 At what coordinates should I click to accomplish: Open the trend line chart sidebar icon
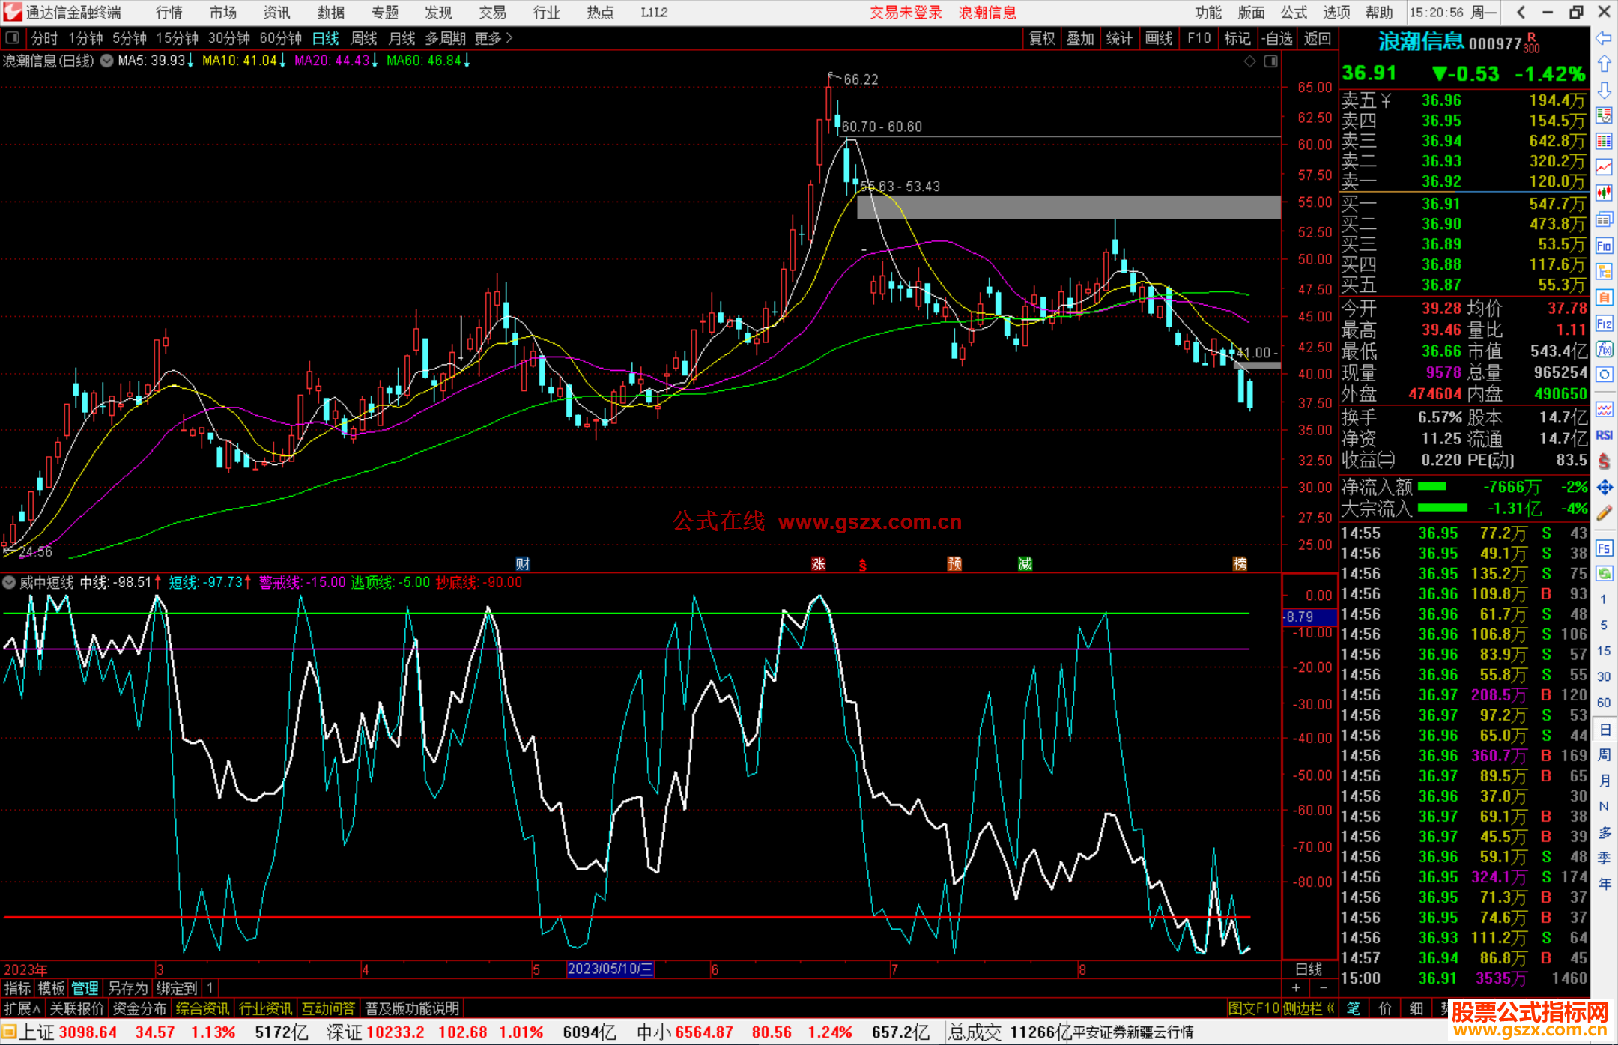pyautogui.click(x=1604, y=167)
